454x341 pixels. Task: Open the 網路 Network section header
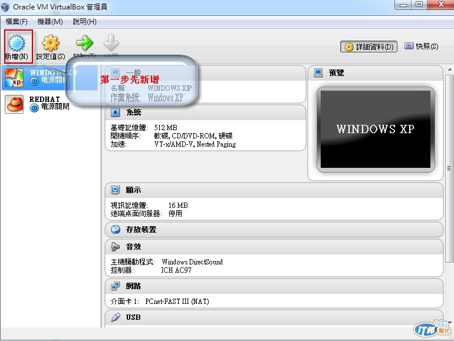[274, 286]
